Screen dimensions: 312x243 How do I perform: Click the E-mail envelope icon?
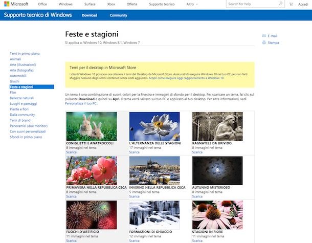tap(264, 36)
